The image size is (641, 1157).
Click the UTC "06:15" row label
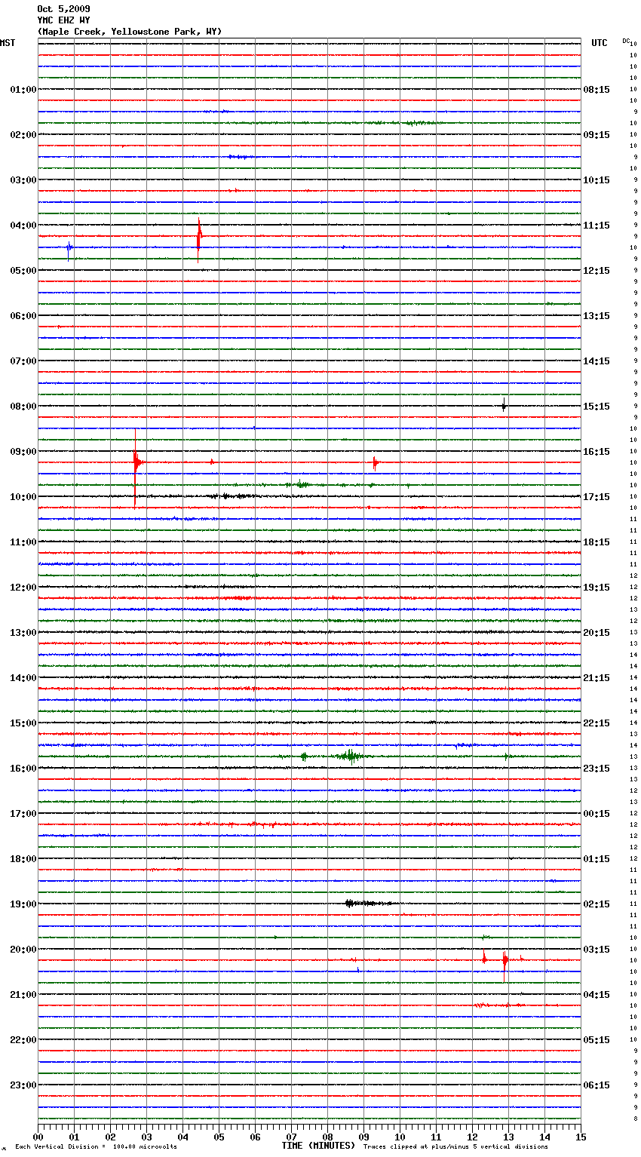597,1085
